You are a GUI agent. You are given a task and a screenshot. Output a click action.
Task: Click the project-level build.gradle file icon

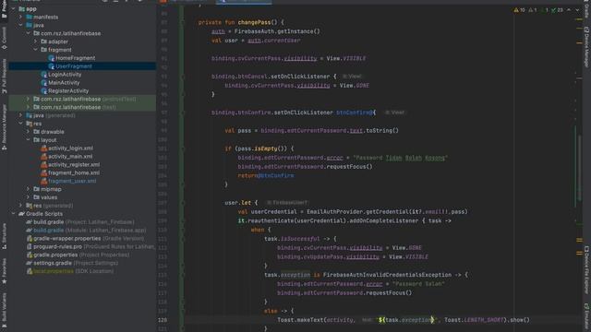29,222
